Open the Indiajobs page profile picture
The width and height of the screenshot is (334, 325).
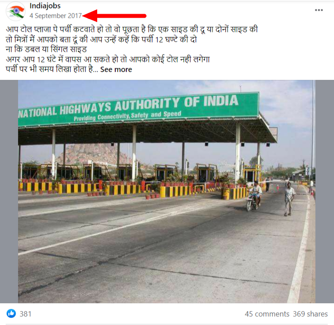[x=15, y=11]
